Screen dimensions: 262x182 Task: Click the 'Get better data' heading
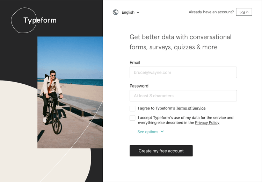click(x=180, y=42)
